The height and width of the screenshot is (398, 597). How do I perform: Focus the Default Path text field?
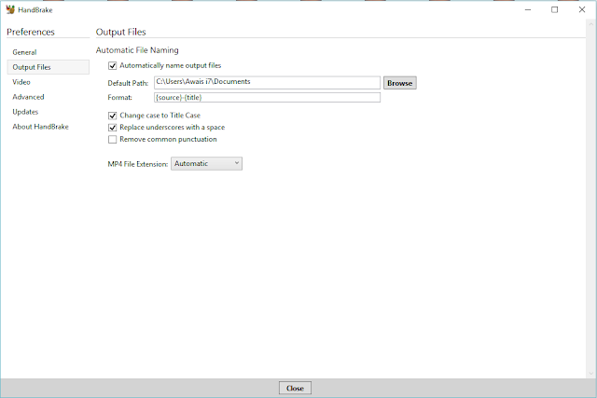click(x=267, y=83)
